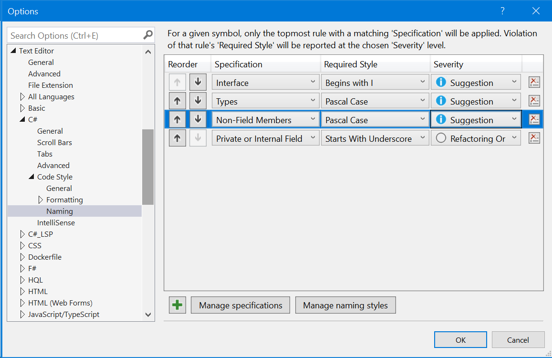
Task: Move Non-Field Members rule up
Action: [x=177, y=120]
